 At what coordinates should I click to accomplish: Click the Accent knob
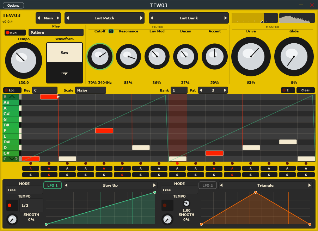(x=215, y=56)
